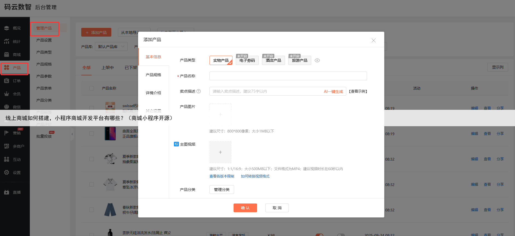Expand the 默认产品库 dropdown
This screenshot has width=515, height=236.
[111, 47]
